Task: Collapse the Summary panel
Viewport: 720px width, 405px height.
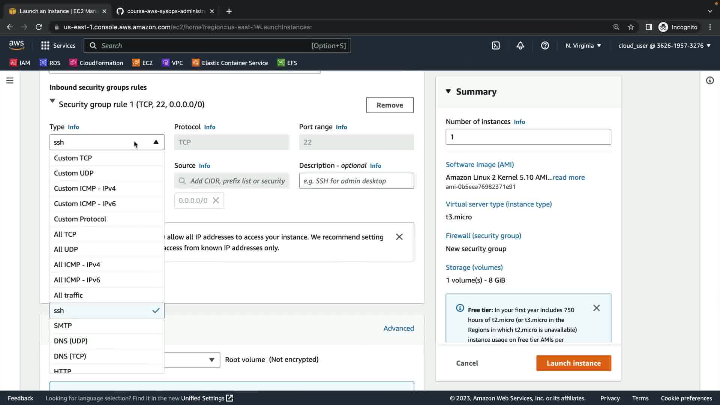Action: click(448, 91)
